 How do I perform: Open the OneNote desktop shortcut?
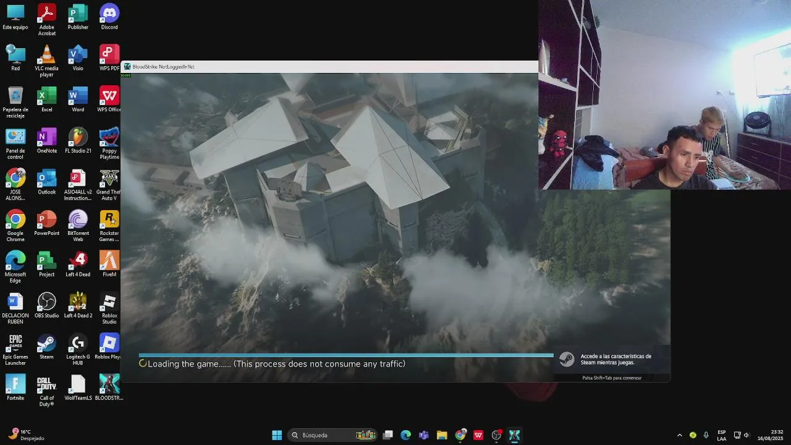[x=47, y=141]
